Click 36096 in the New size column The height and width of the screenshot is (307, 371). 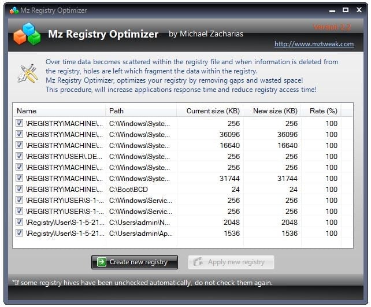(x=287, y=135)
